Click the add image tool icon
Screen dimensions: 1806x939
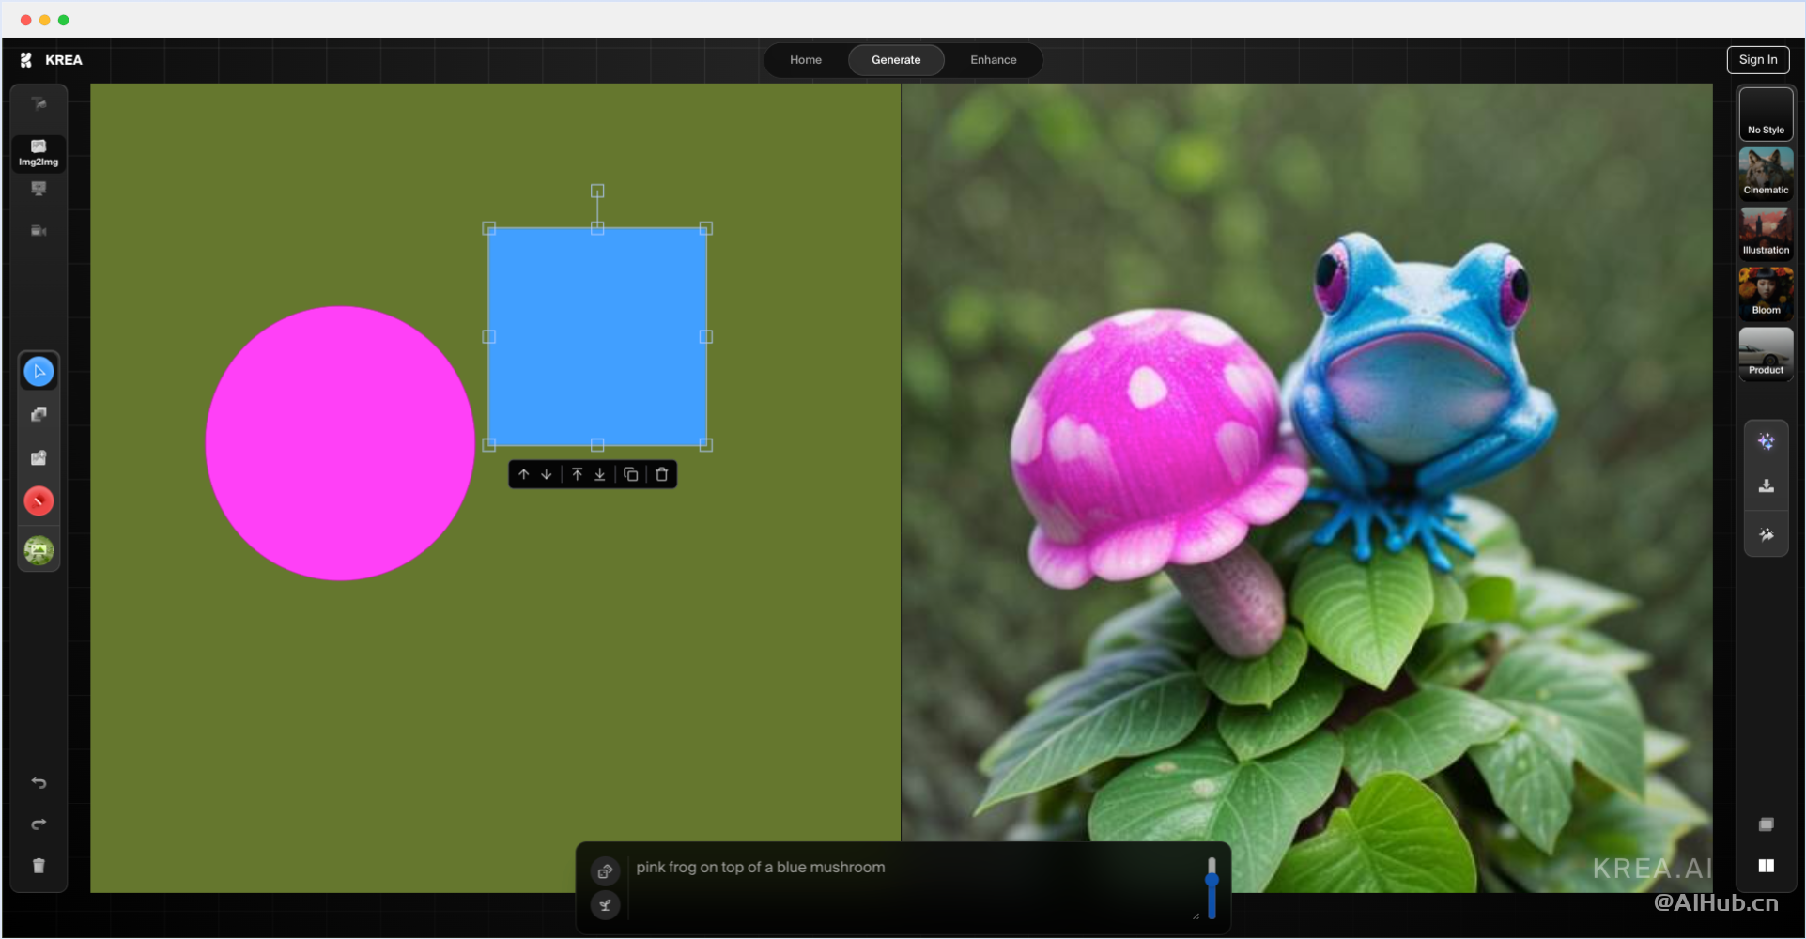coord(39,458)
